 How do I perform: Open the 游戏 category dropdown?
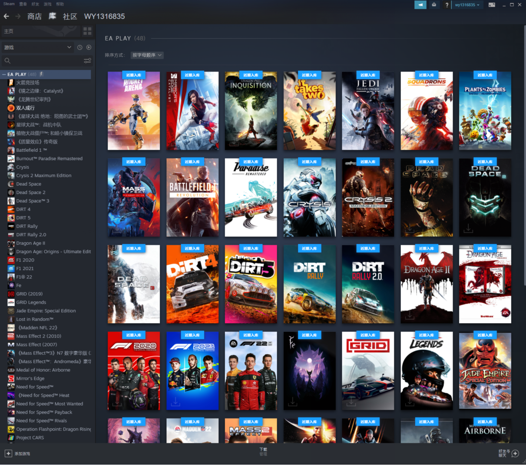coord(37,47)
